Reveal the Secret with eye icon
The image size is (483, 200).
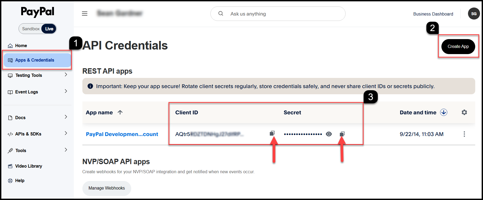click(329, 134)
